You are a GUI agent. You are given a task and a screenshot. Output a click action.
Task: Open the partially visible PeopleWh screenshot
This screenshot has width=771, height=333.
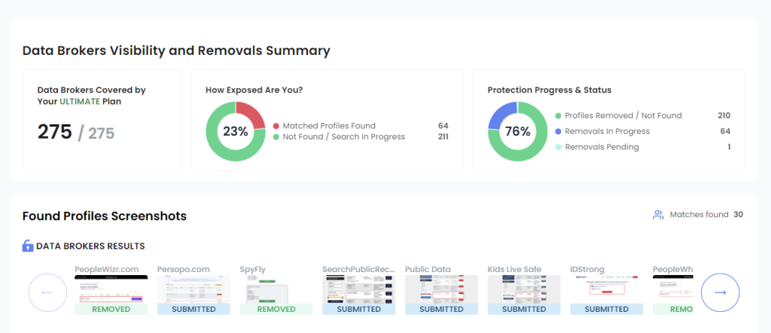(672, 289)
